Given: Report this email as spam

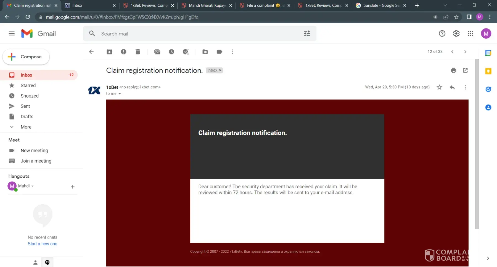Looking at the screenshot, I should point(123,52).
